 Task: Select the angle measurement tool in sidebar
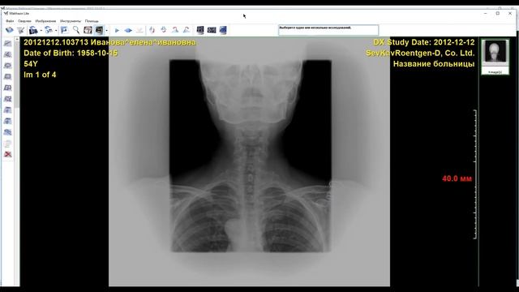coord(7,54)
